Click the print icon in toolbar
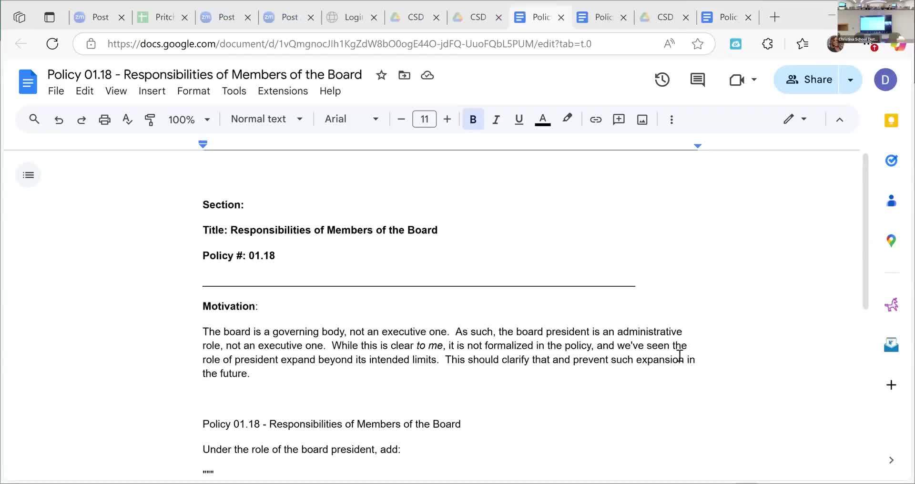This screenshot has width=915, height=484. pos(104,120)
